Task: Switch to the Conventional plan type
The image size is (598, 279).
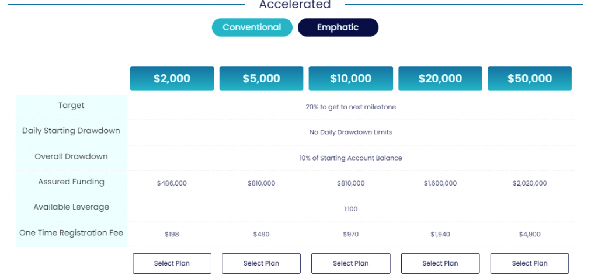Action: (x=252, y=27)
